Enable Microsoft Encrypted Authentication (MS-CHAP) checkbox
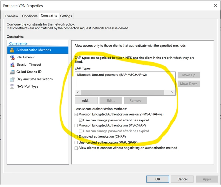 tap(76, 125)
